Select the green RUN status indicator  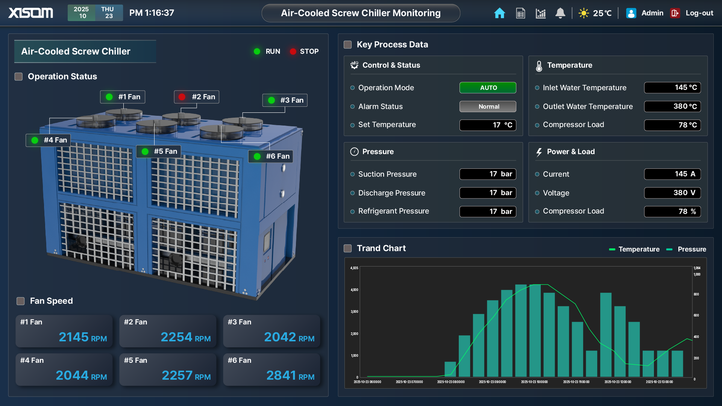[257, 51]
